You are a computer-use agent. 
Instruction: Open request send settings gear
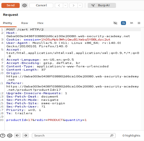point(24,5)
